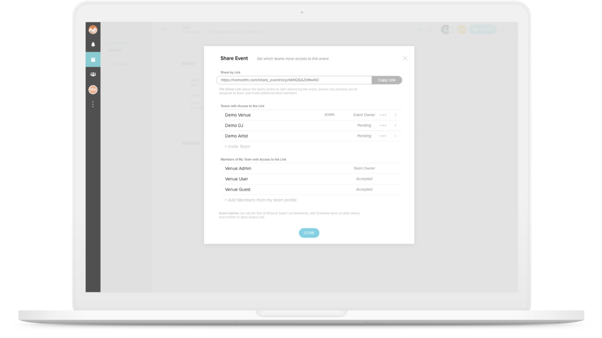The height and width of the screenshot is (338, 602).
Task: Select the Venue Admin member
Action: [x=238, y=168]
